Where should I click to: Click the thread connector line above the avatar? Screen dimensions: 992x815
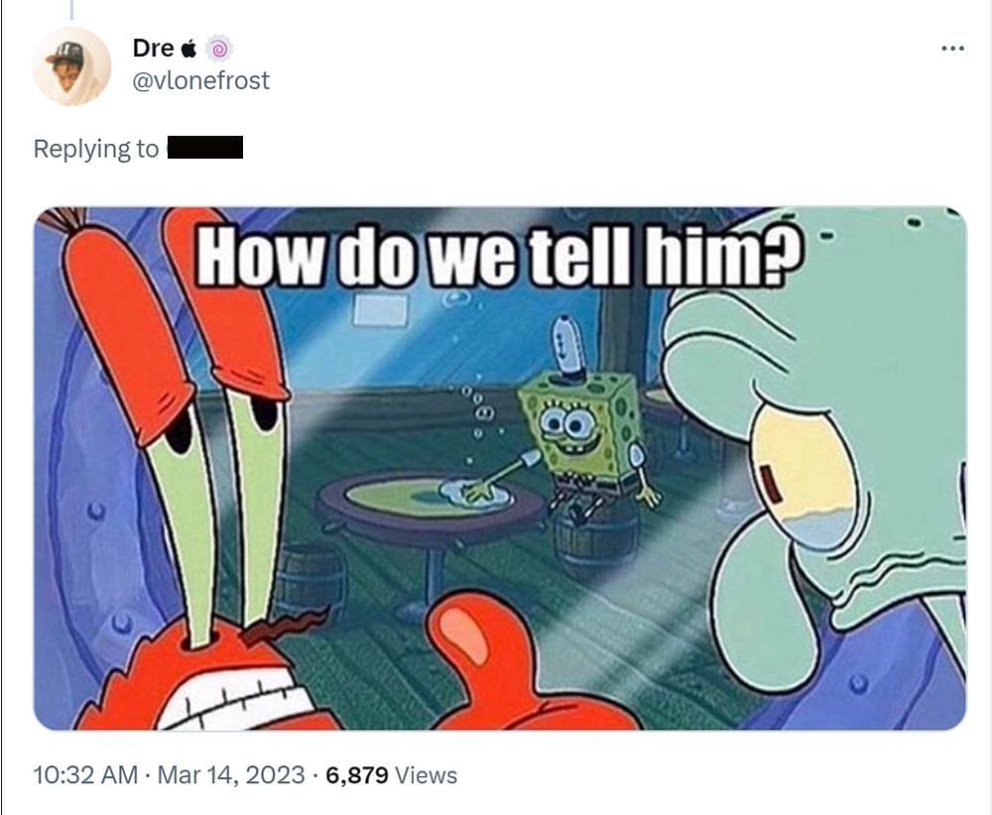[x=71, y=10]
